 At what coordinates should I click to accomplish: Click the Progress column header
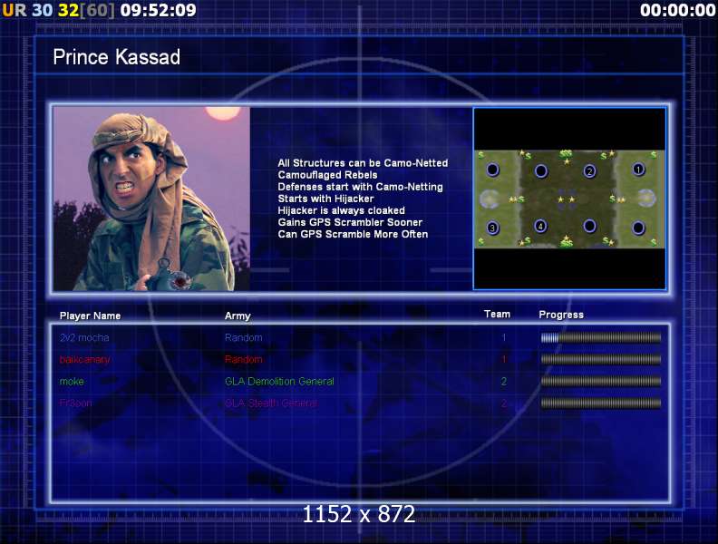[561, 315]
